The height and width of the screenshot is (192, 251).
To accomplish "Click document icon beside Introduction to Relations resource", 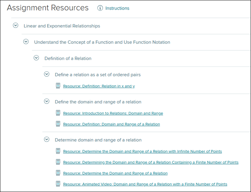I will coord(58,113).
